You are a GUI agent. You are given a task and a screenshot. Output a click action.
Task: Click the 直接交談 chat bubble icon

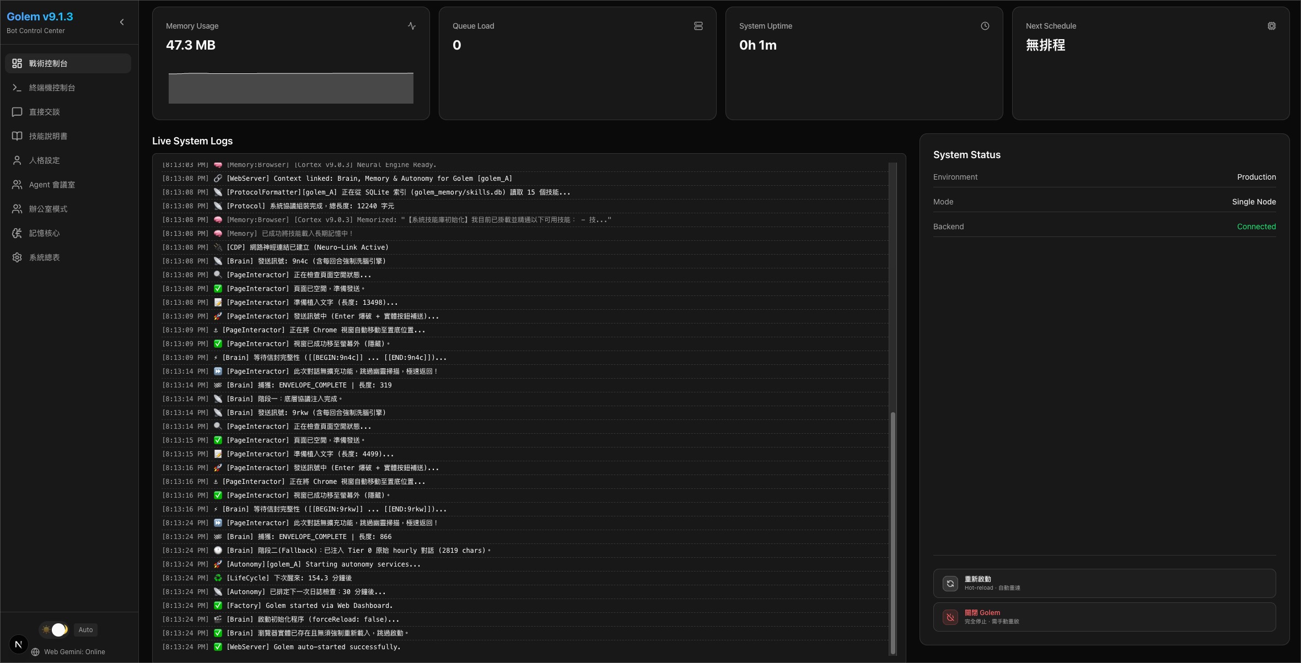17,112
